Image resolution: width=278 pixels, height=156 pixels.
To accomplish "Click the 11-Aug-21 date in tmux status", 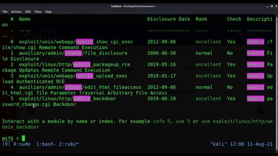I will pos(260,144).
